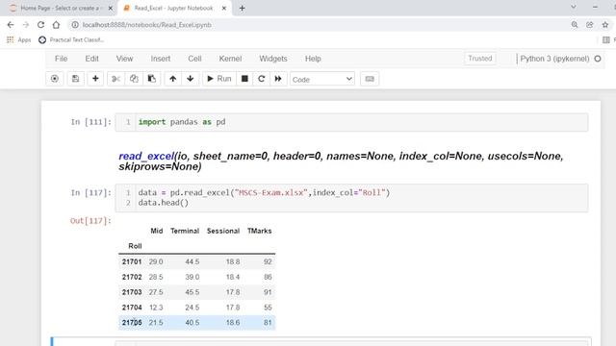Open the Apps grid shortcut
Viewport: 616px width, 346px height.
tap(18, 39)
